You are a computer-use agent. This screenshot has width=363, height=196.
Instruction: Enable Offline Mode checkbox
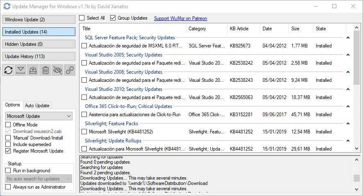click(8, 124)
